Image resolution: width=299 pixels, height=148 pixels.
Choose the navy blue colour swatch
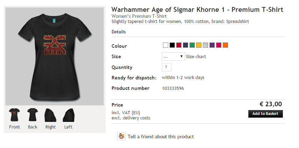(x=185, y=45)
